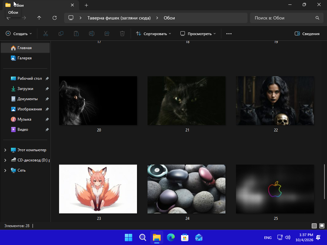Open the Документы quick access folder
The width and height of the screenshot is (327, 245).
[25, 99]
